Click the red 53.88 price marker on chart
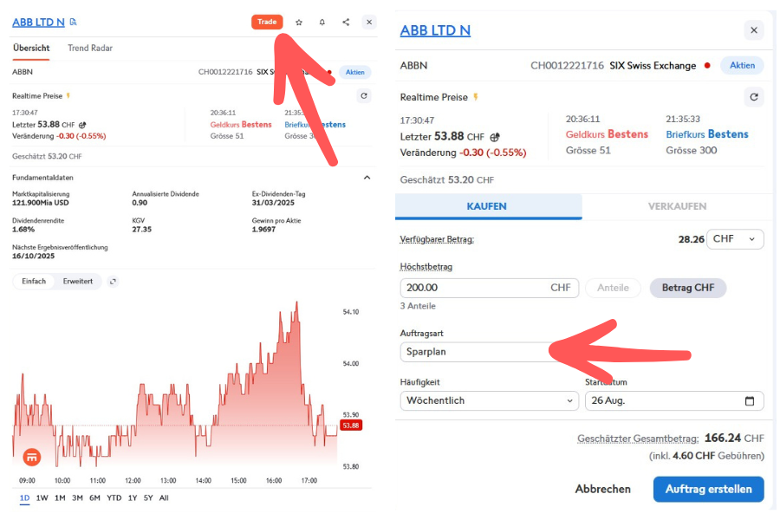 tap(351, 426)
